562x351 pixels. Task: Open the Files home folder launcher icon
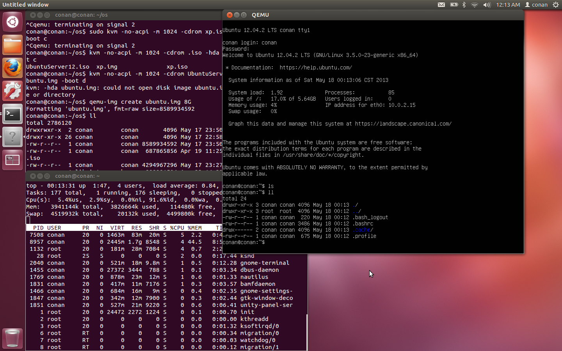pyautogui.click(x=12, y=45)
